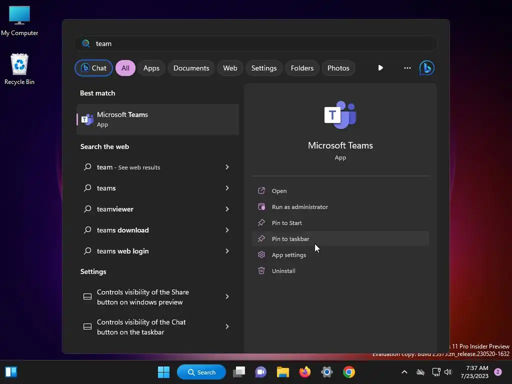Select Pin to Start option

point(340,222)
